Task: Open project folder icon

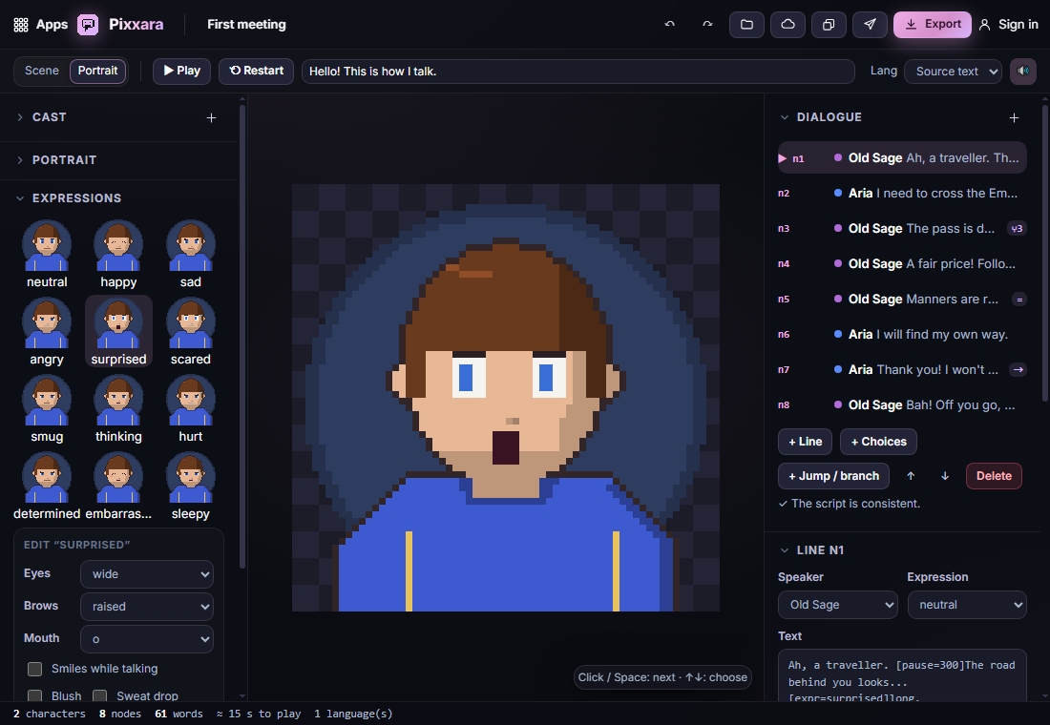Action: [x=746, y=25]
